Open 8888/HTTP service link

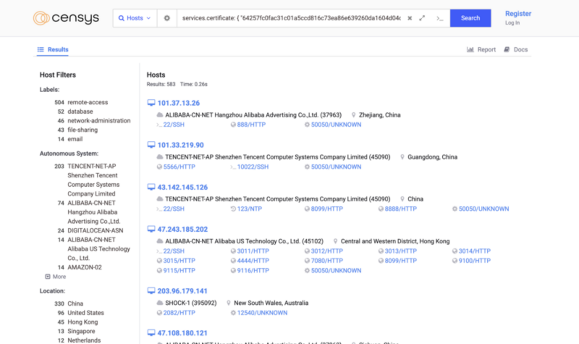tap(401, 209)
